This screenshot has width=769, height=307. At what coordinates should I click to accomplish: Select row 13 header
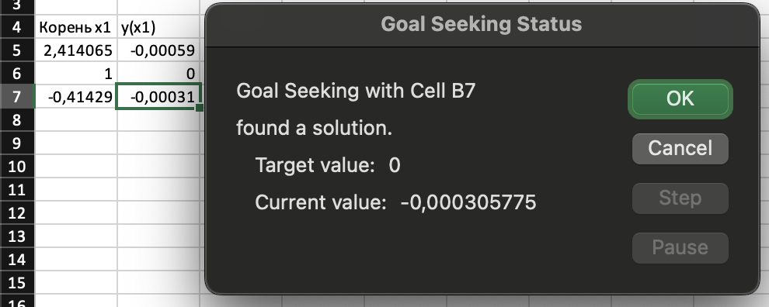[x=17, y=237]
